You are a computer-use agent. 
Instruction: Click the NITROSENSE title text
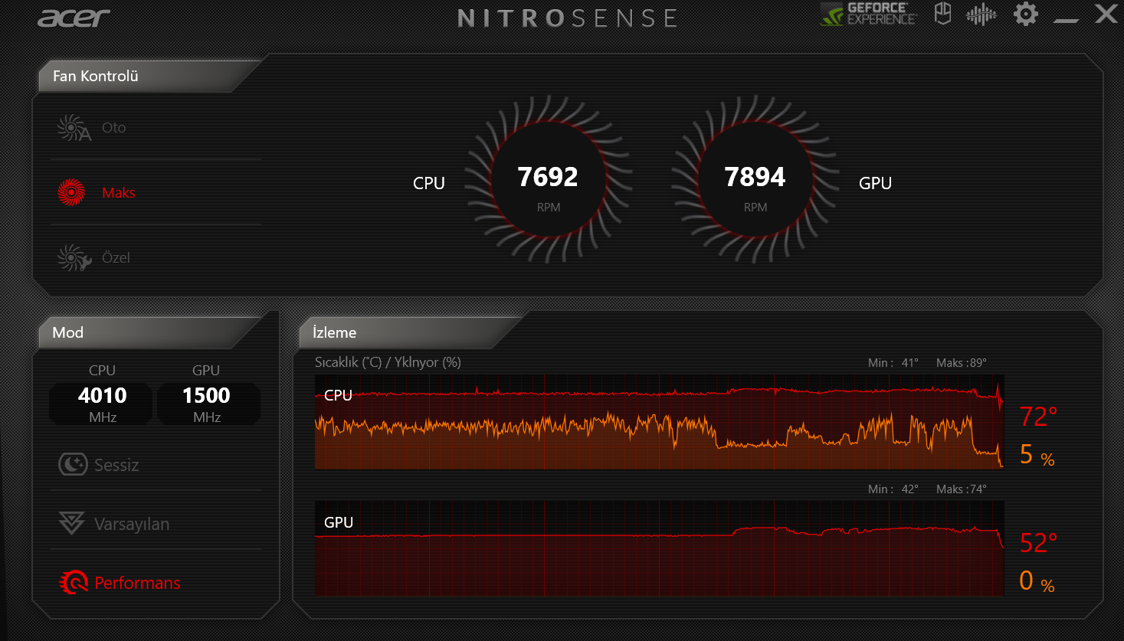click(x=568, y=18)
